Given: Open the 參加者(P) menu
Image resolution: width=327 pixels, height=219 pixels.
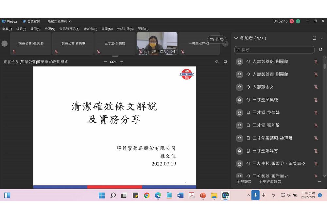Looking at the screenshot, I should tap(91, 29).
